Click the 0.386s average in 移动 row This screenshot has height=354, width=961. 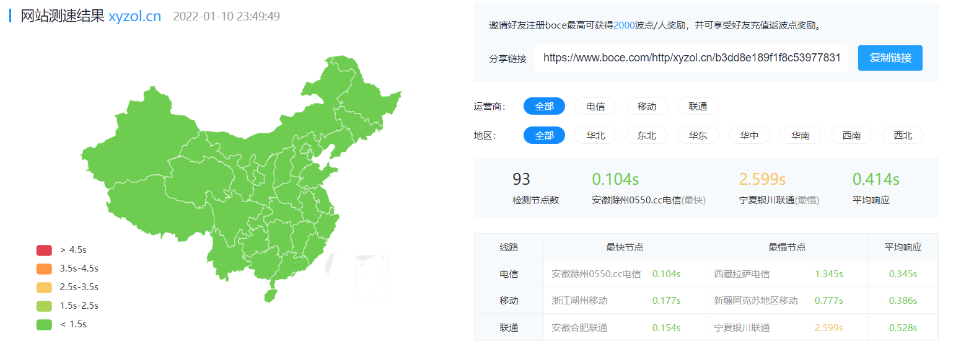(903, 300)
